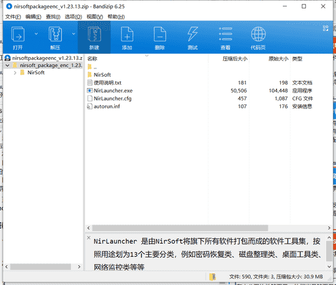The image size is (336, 285).
Task: Click the Open (打开) toolbar icon
Action: pyautogui.click(x=18, y=34)
